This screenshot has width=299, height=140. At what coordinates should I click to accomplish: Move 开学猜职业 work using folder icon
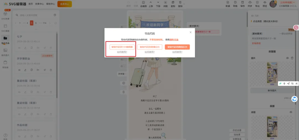point(38,70)
